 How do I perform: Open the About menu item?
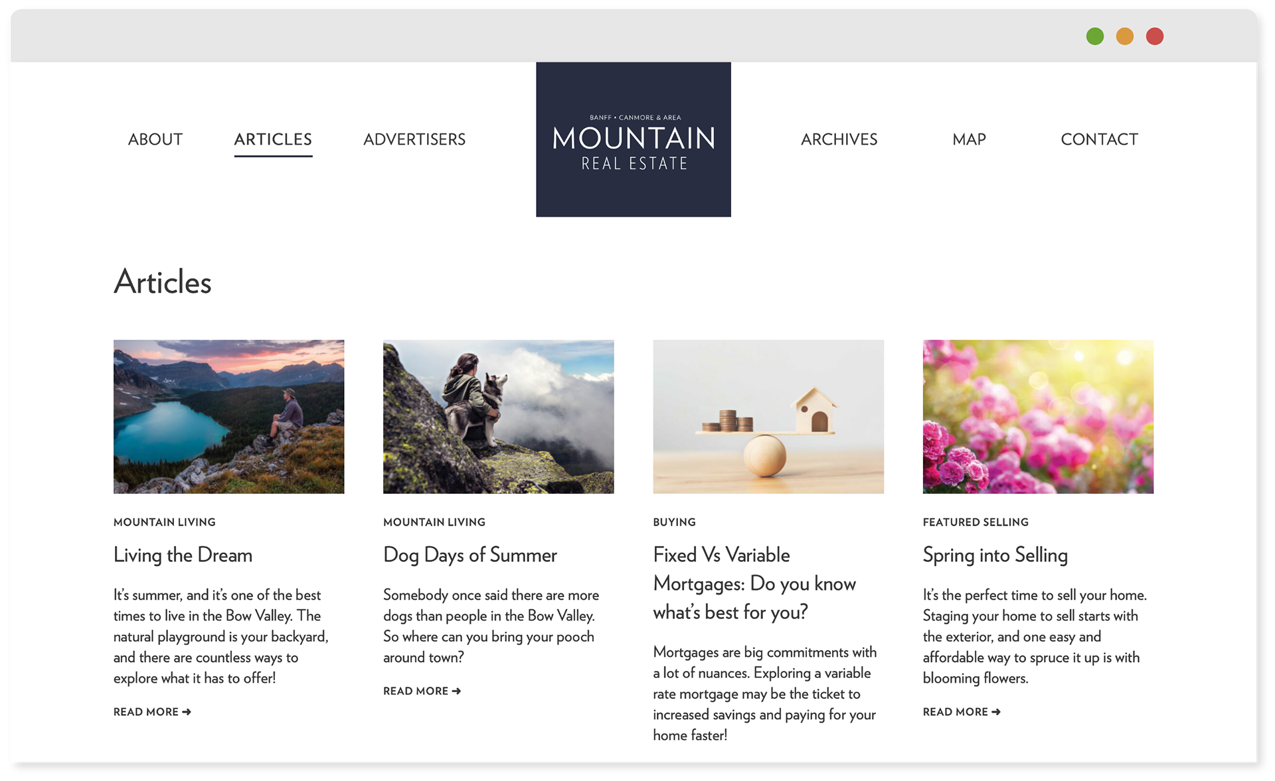click(x=155, y=139)
